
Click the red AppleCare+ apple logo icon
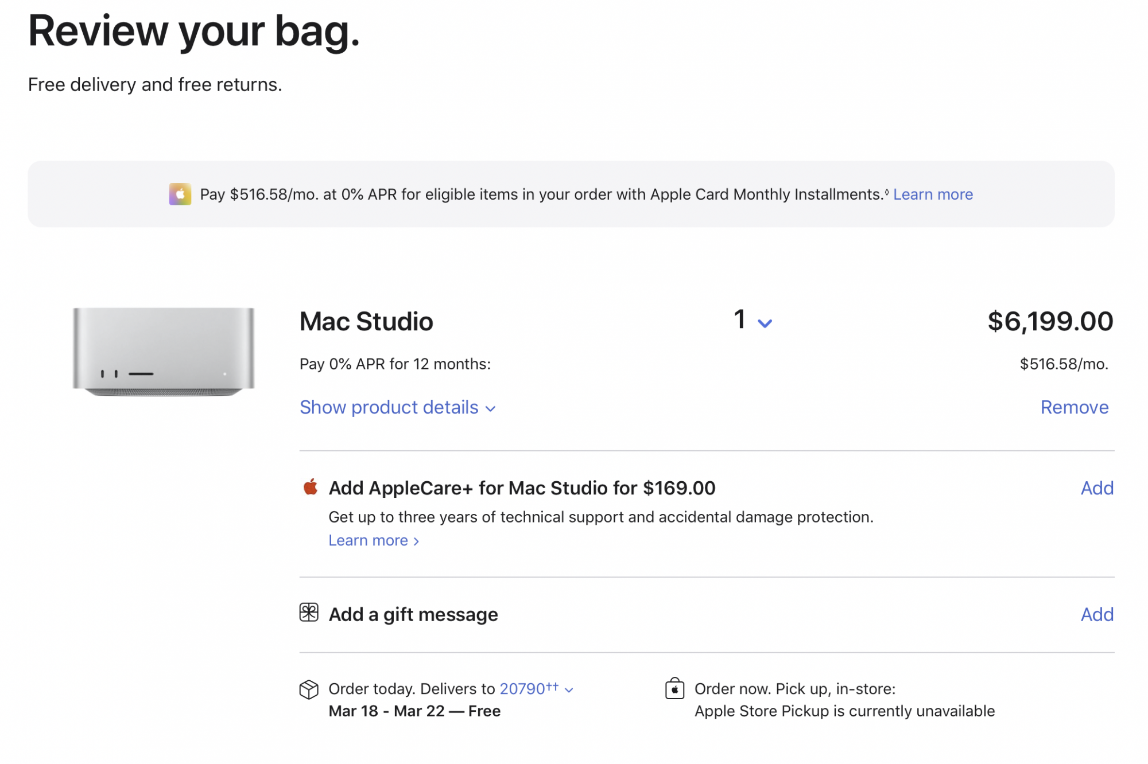click(311, 488)
